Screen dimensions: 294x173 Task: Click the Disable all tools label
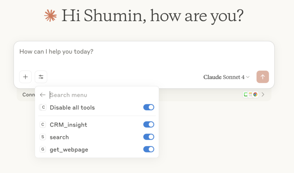point(72,107)
